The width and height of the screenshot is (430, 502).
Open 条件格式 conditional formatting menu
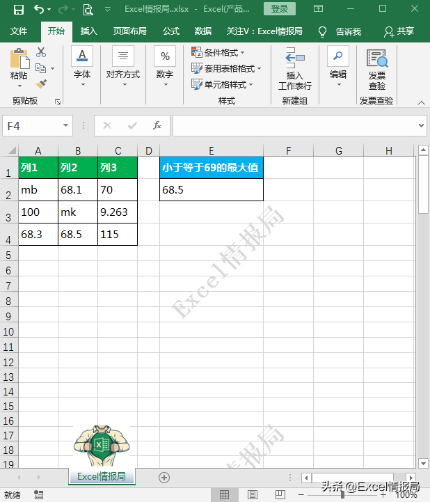point(218,52)
